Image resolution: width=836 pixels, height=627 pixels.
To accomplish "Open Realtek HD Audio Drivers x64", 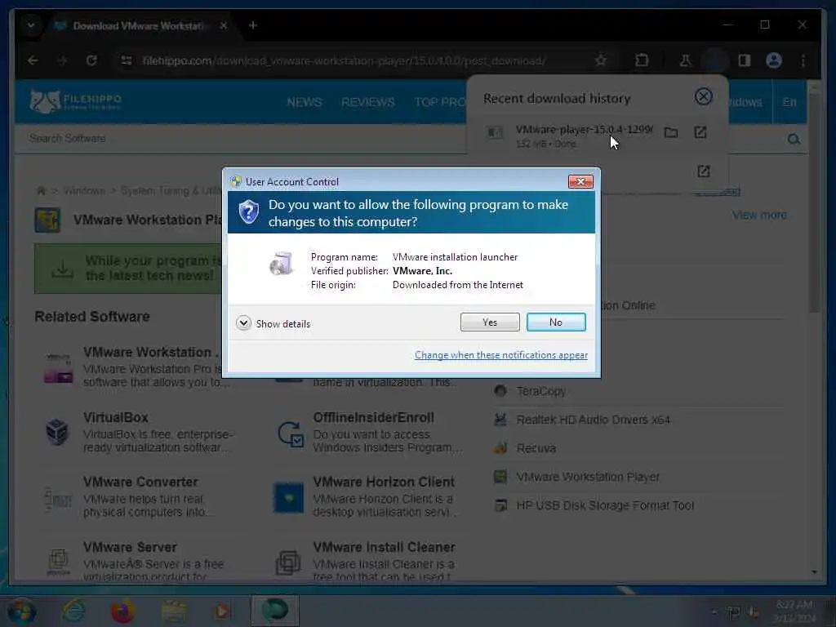I will [593, 420].
